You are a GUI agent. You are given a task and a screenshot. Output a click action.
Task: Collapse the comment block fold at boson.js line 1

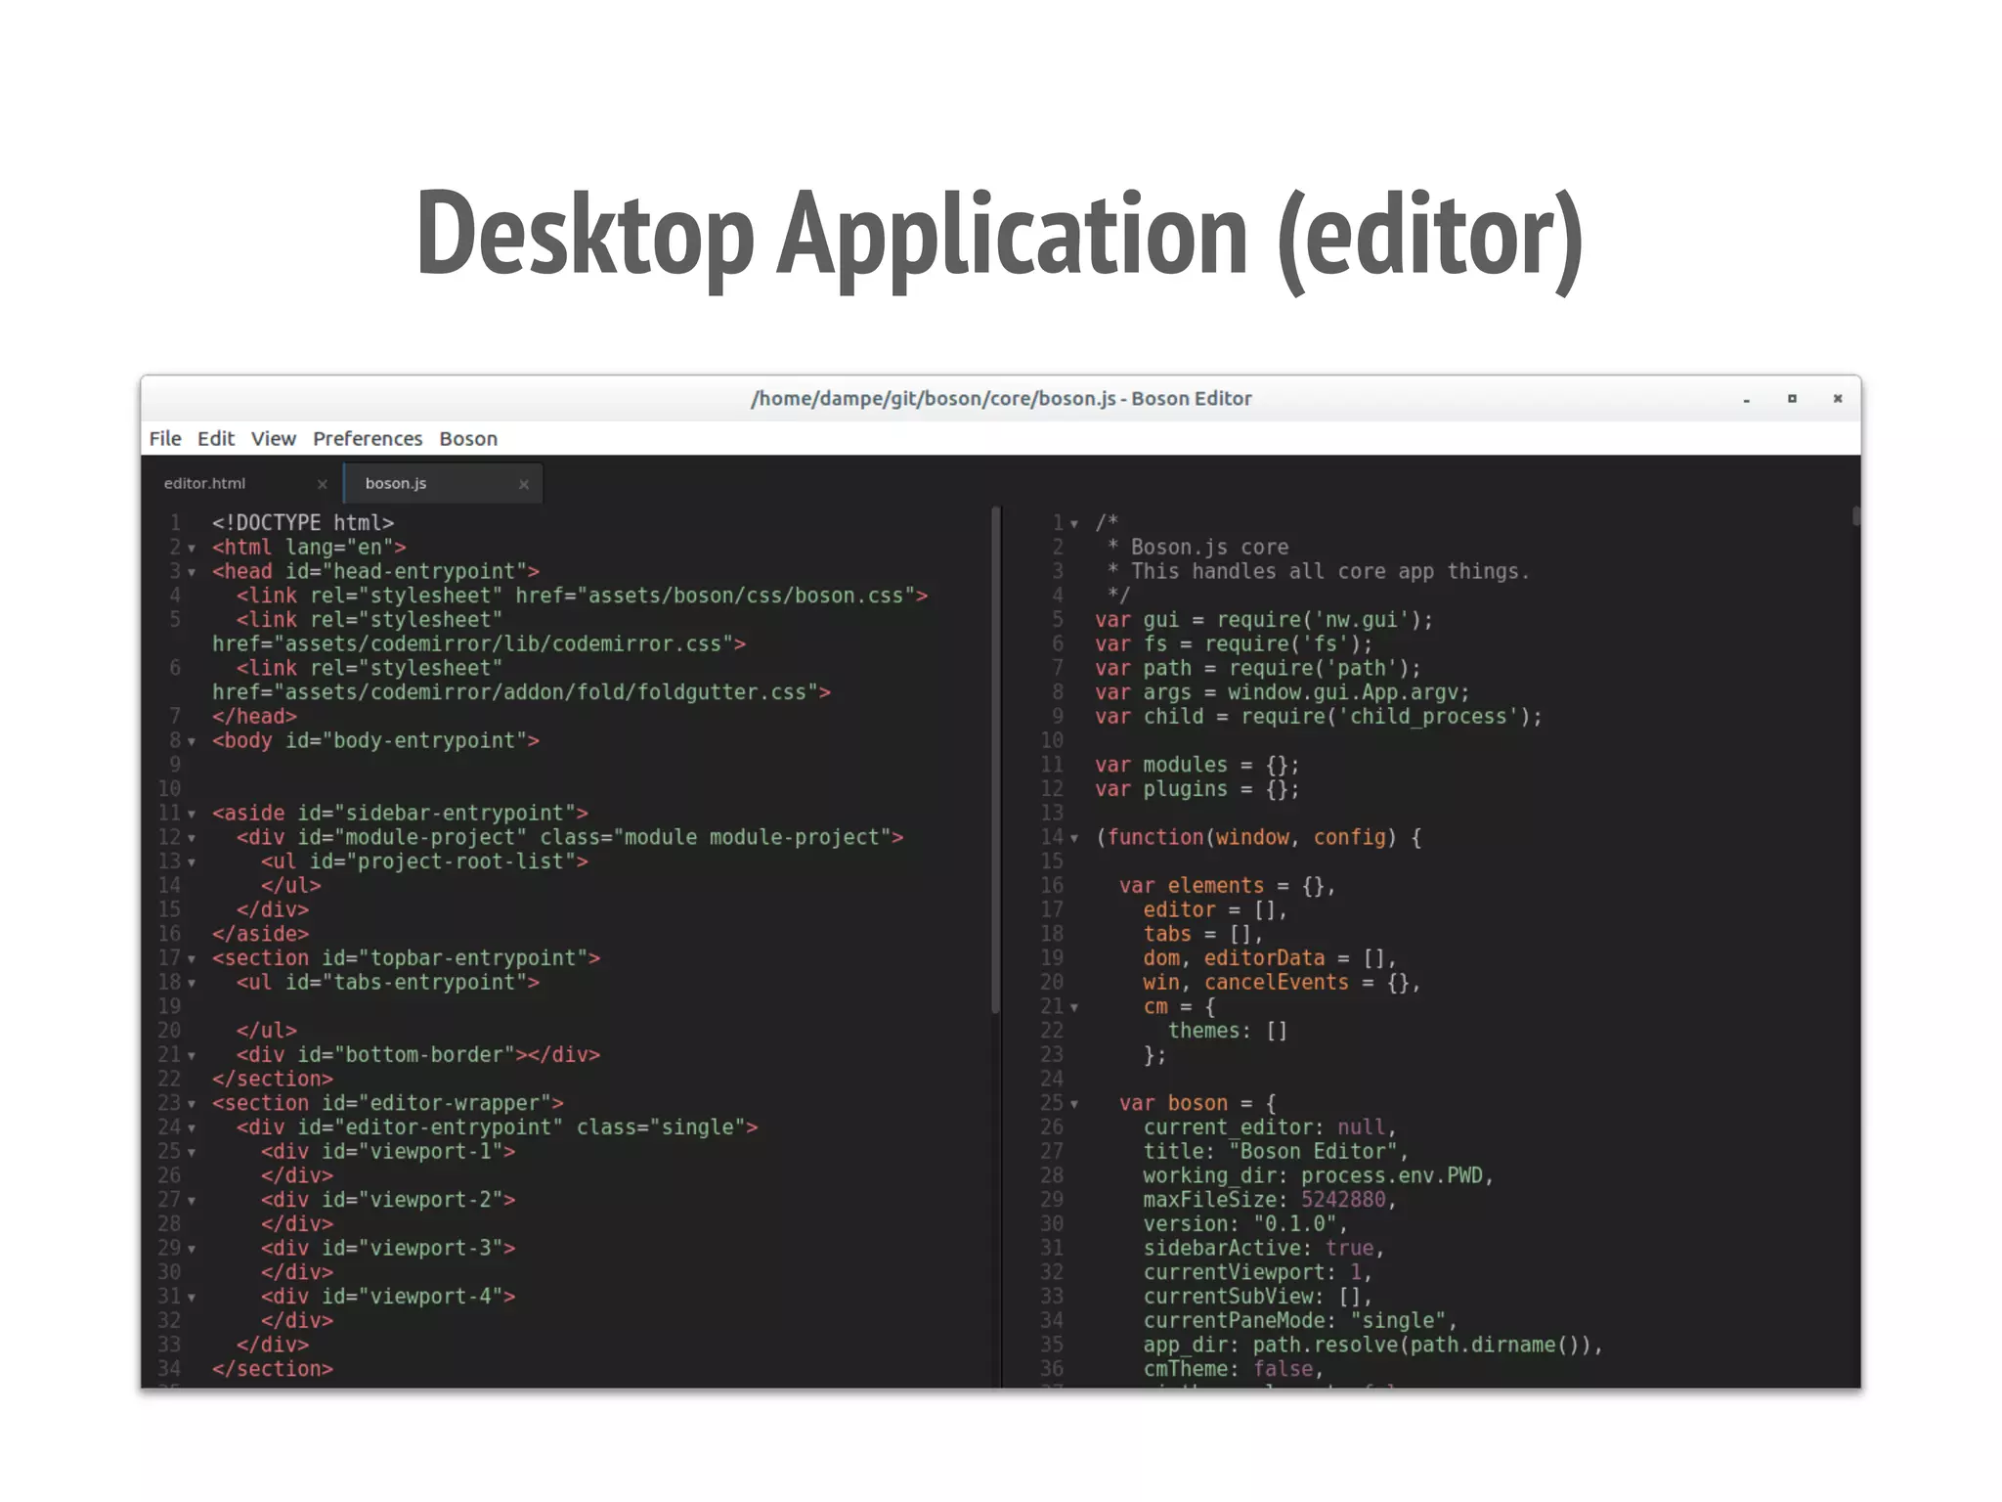tap(1074, 524)
